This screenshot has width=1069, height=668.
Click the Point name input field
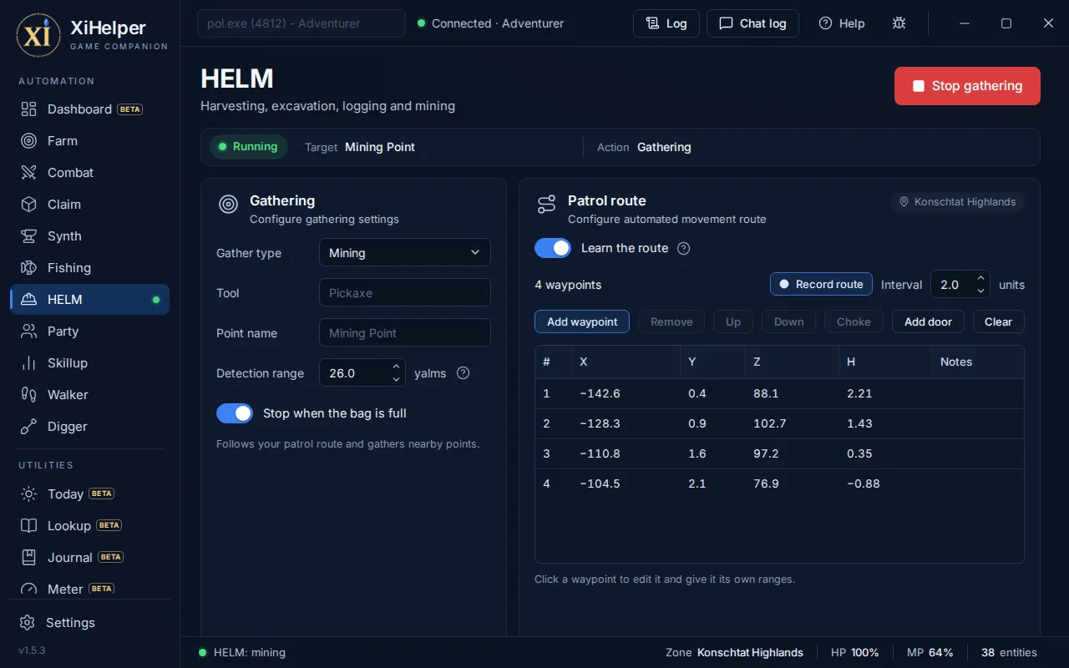pos(405,333)
